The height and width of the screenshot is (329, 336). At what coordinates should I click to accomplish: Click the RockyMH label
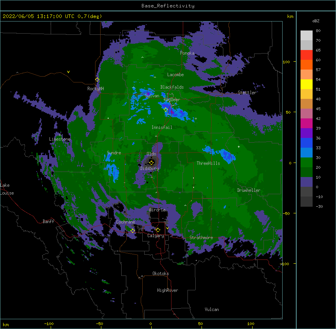[x=95, y=89]
